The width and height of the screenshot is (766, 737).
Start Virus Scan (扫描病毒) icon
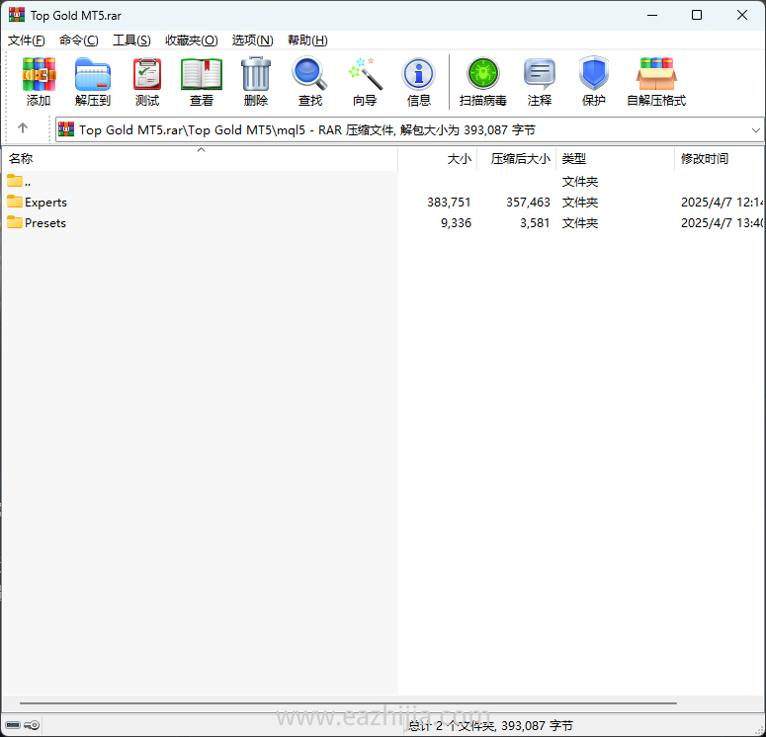click(x=482, y=73)
